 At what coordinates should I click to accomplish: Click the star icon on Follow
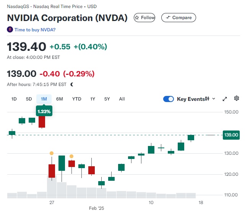click(137, 18)
